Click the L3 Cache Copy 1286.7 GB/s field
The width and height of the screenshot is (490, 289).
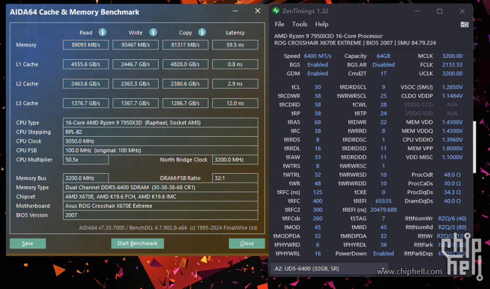pyautogui.click(x=185, y=103)
